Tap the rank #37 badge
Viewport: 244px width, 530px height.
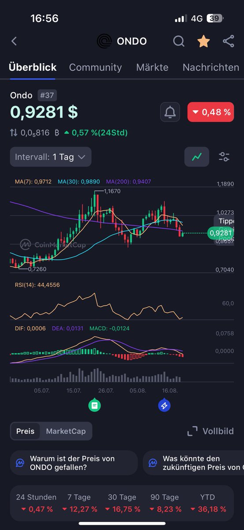tap(47, 95)
